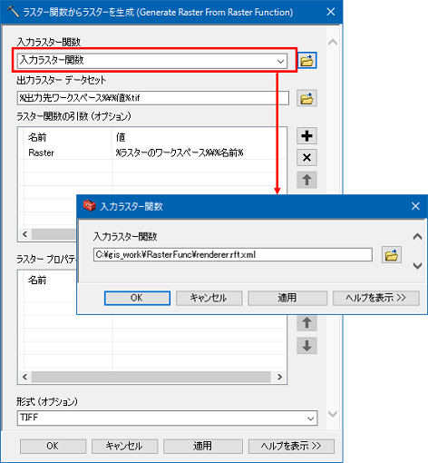Move argument up with the arrow next to the argument table

(x=306, y=180)
